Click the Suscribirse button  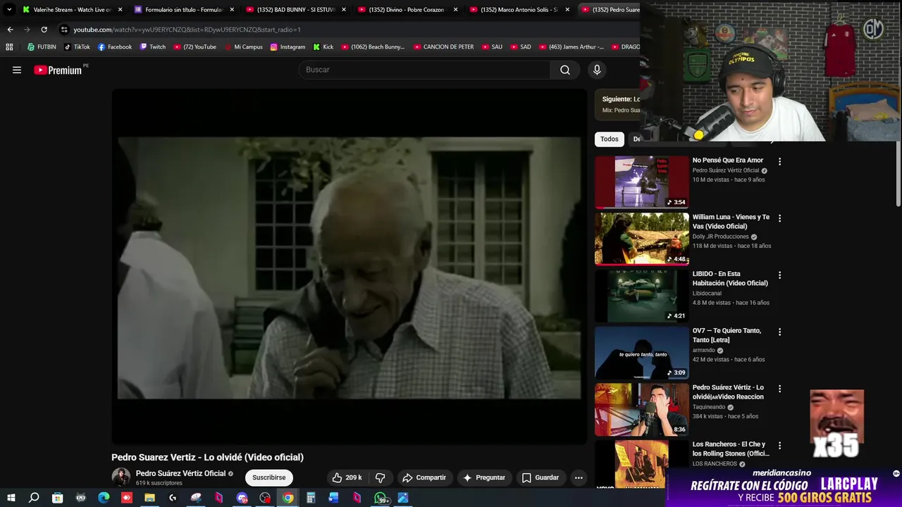coord(268,477)
